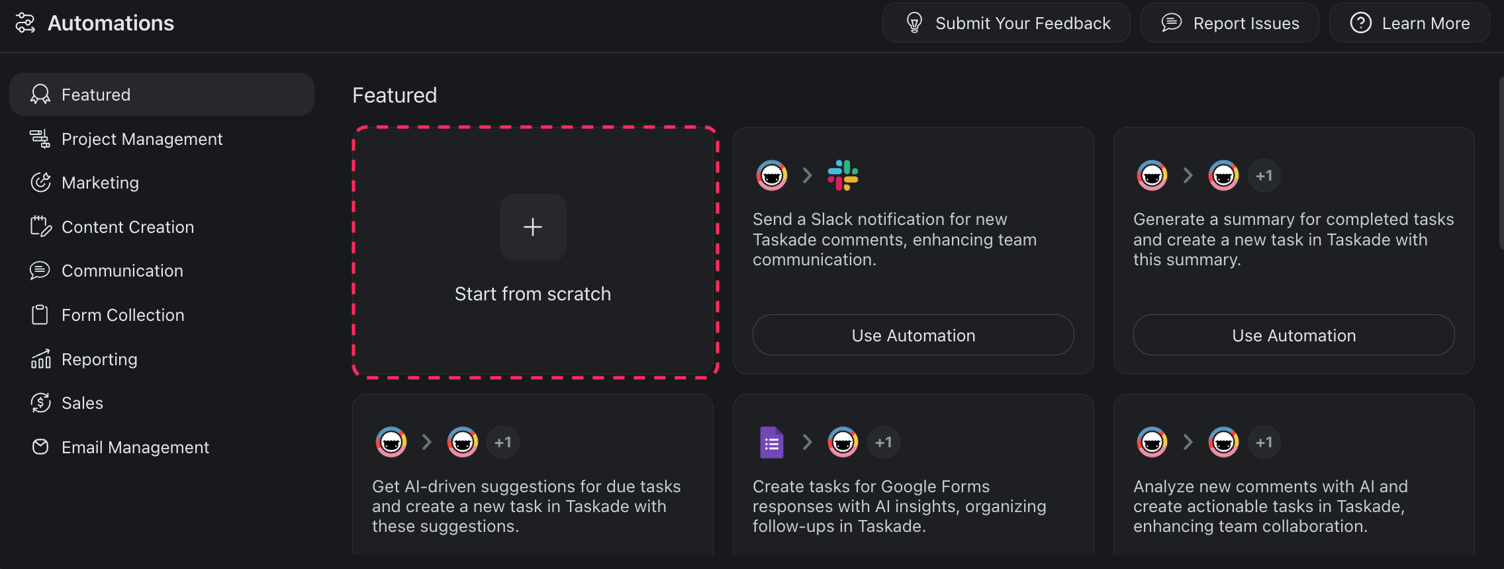Click the Automations workflow icon in the top header
Image resolution: width=1504 pixels, height=569 pixels.
point(26,22)
